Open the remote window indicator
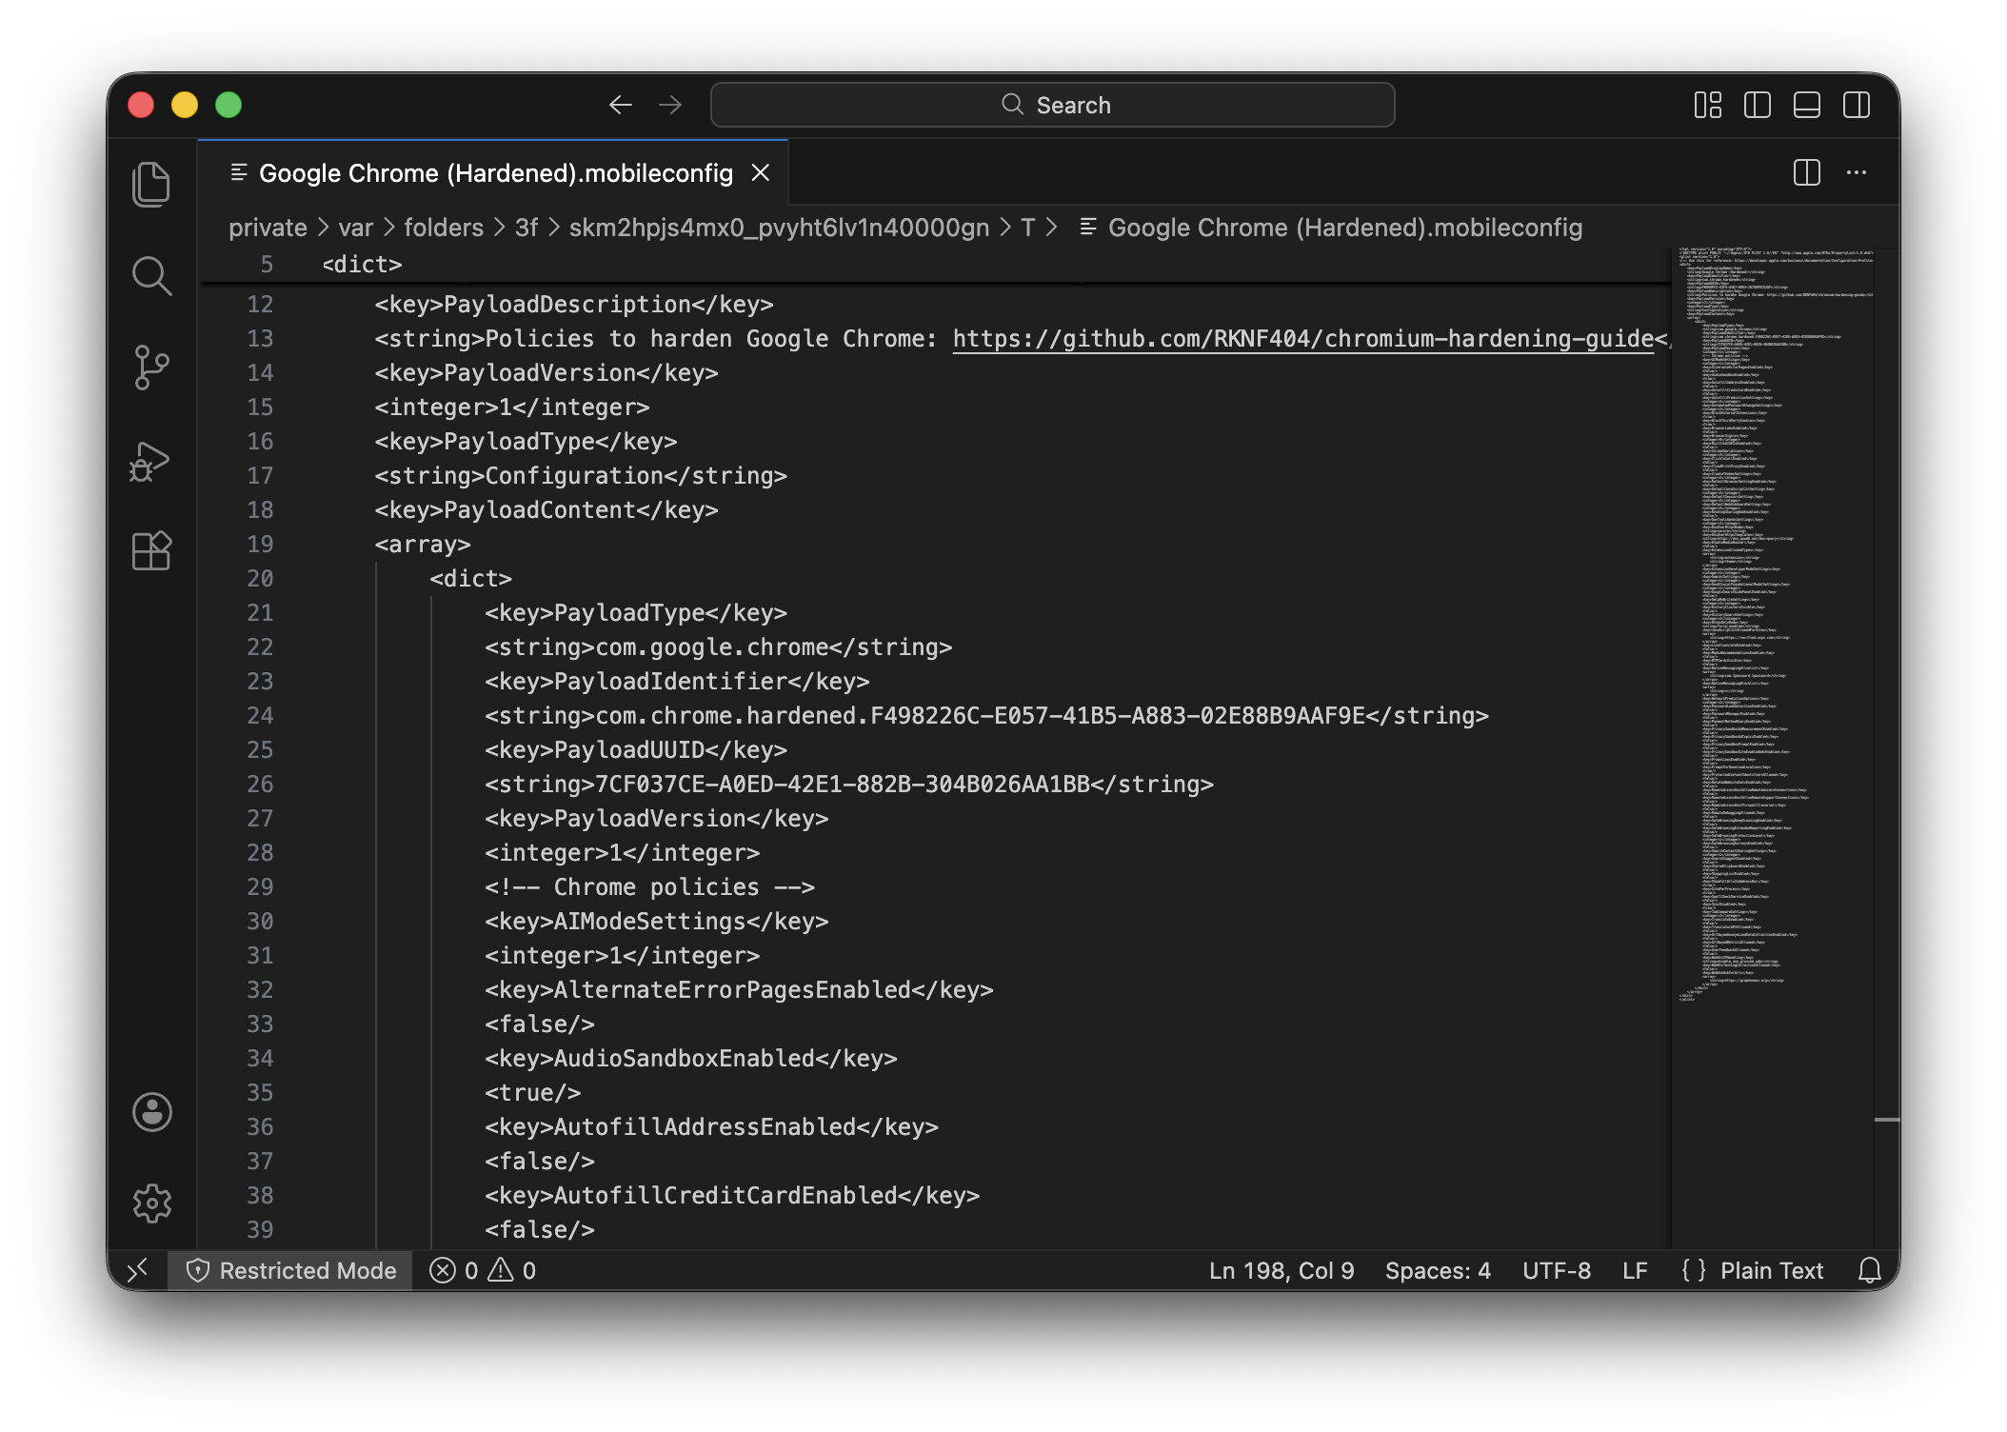This screenshot has width=2007, height=1432. (138, 1270)
